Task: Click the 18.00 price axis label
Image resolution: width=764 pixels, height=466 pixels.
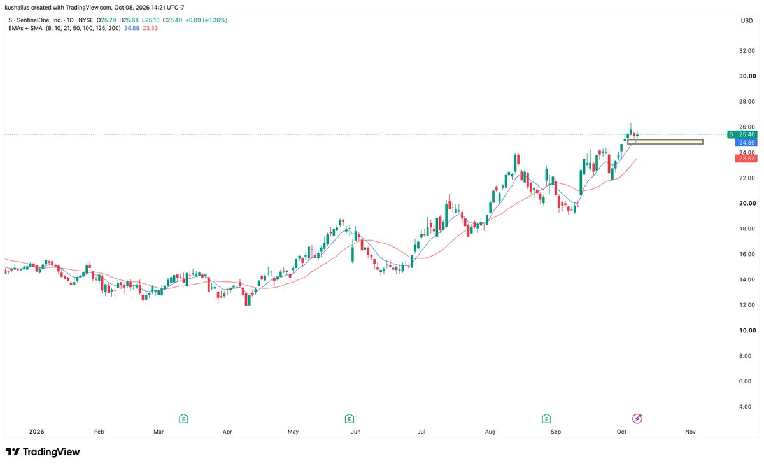Action: [747, 229]
